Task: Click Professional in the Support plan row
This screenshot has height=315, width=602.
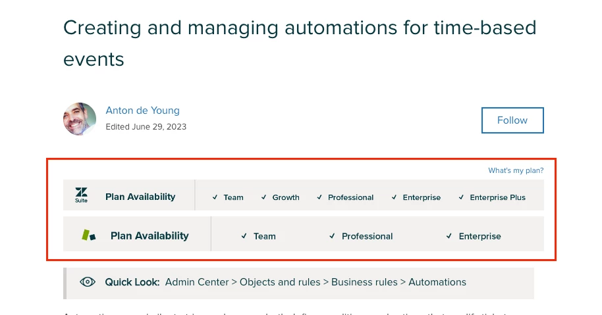Action: click(367, 237)
